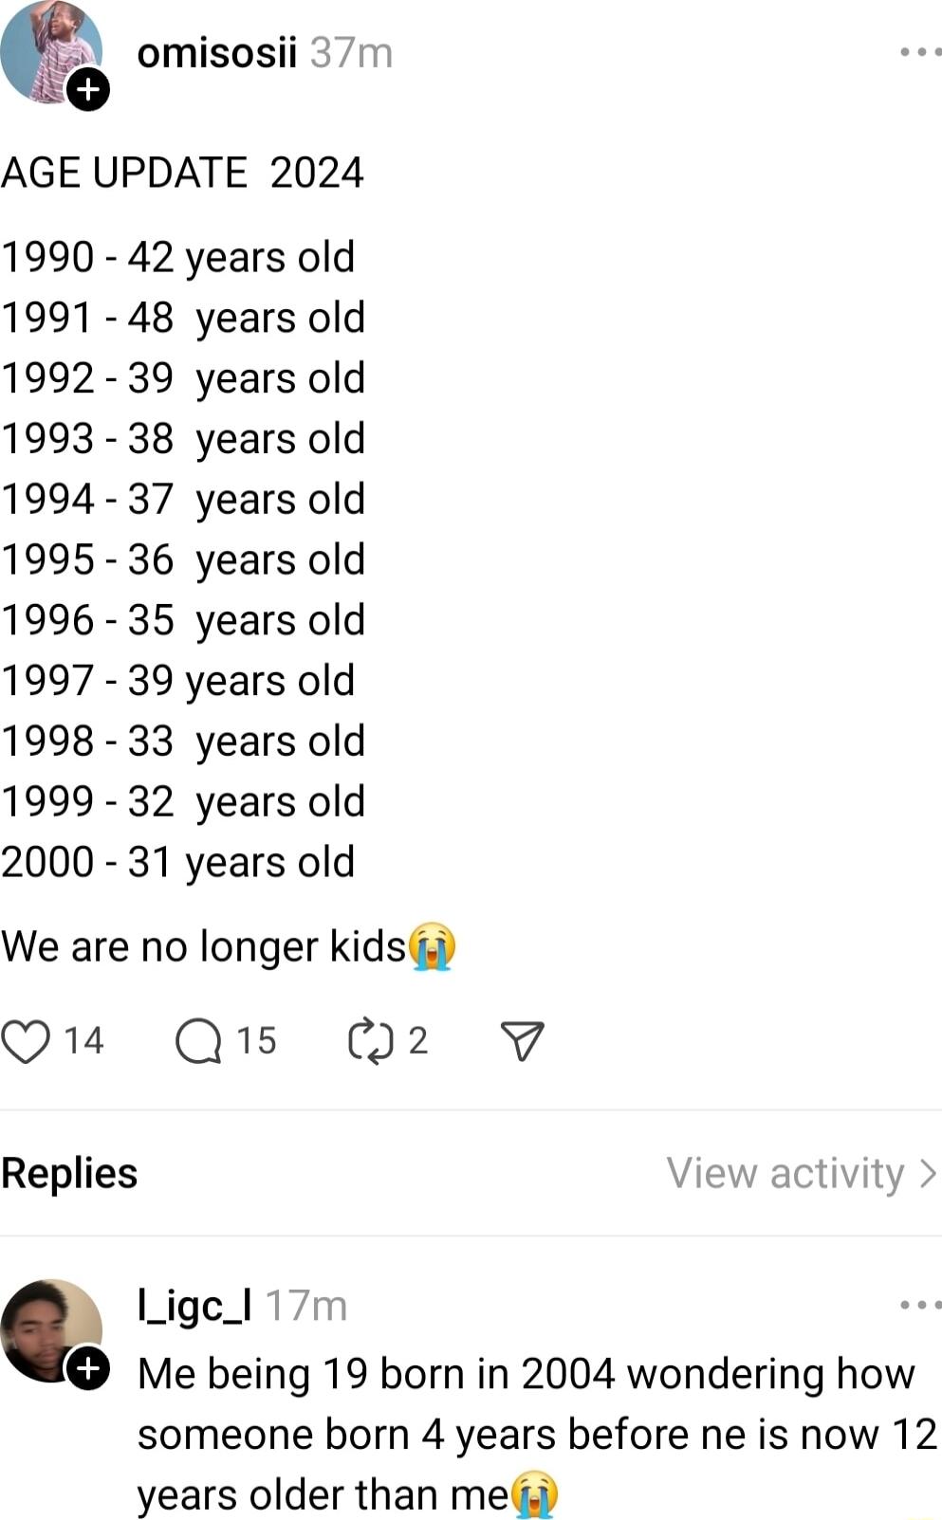Open the three-dot menu on l_igc_l's reply

[920, 1306]
